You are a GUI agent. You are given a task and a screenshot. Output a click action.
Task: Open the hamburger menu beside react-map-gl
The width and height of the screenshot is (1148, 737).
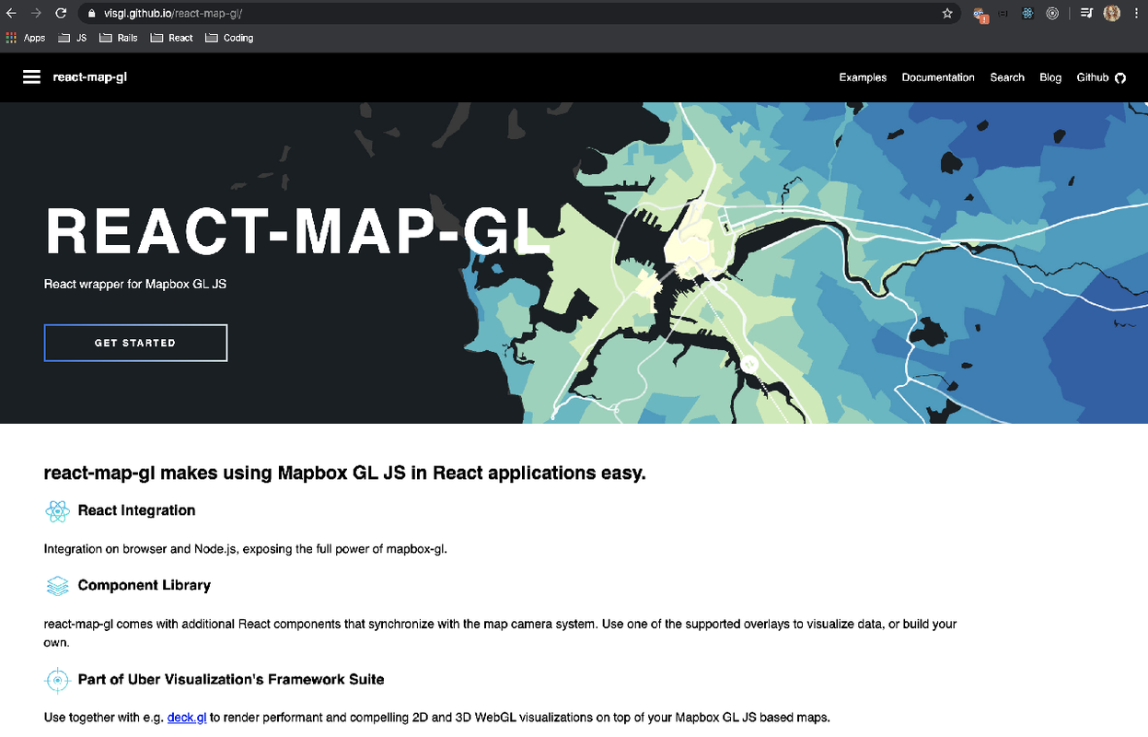[31, 77]
